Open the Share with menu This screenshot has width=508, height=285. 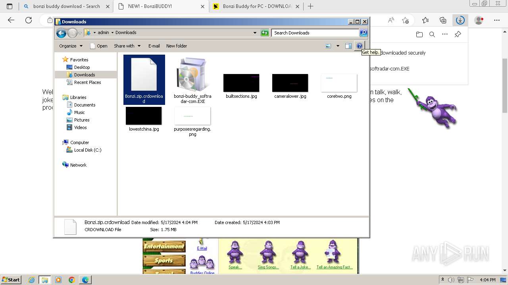127,46
